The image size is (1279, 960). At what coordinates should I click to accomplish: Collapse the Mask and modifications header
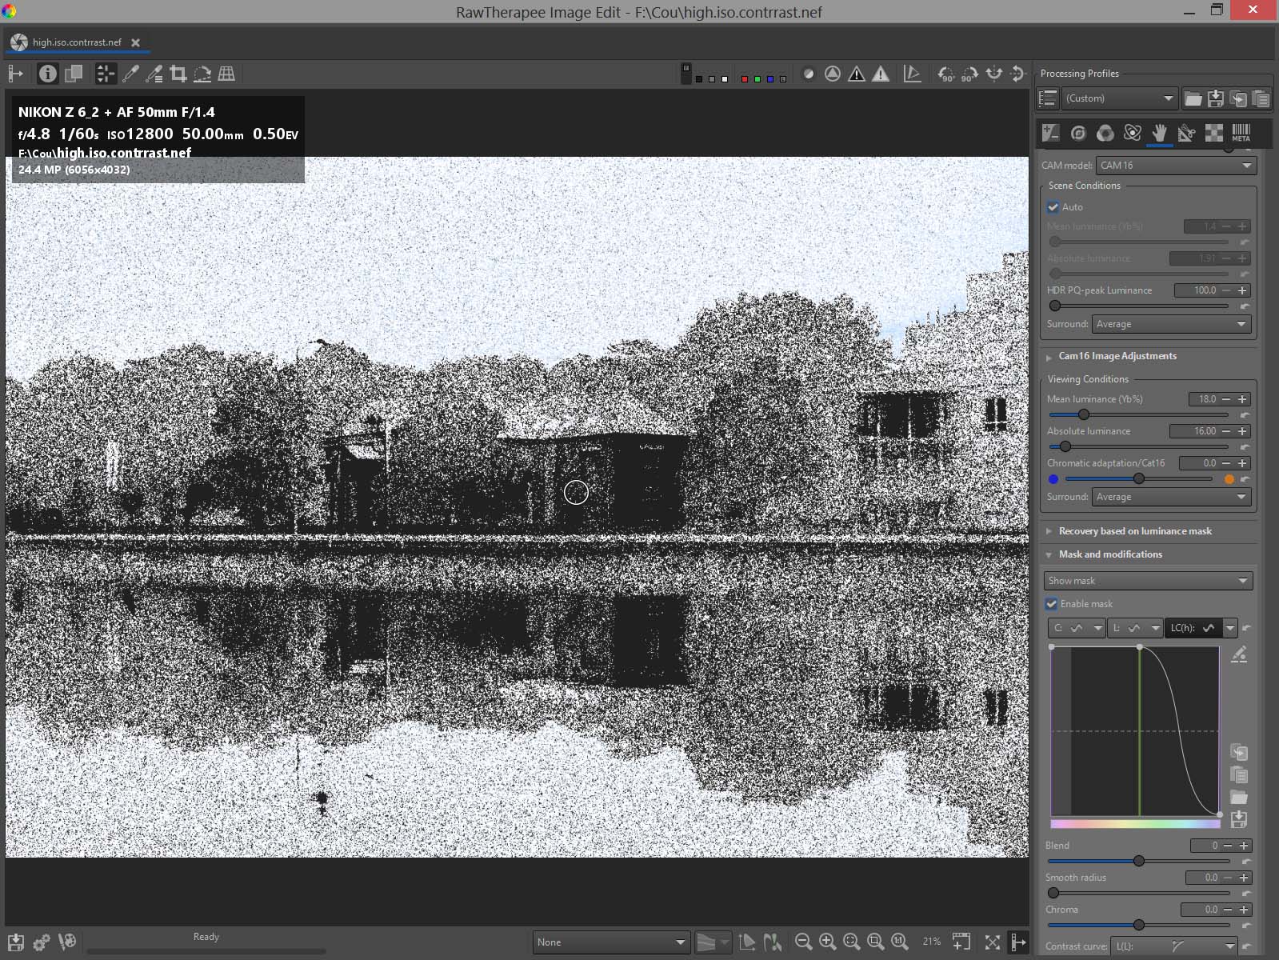(1109, 554)
